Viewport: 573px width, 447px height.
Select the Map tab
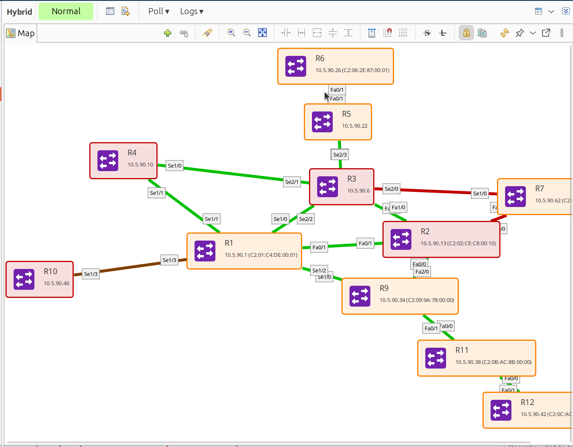pyautogui.click(x=21, y=33)
